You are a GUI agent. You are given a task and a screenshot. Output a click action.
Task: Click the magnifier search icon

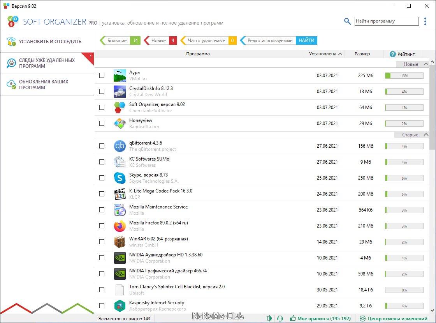pos(347,21)
